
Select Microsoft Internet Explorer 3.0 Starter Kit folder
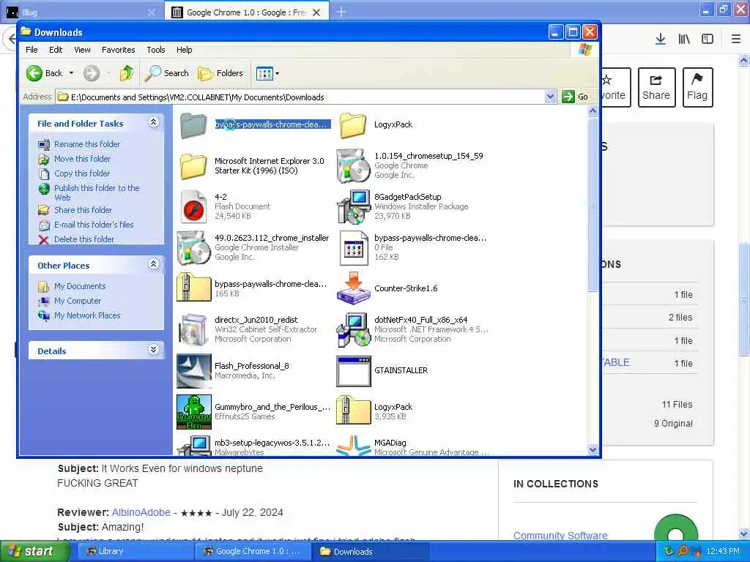point(193,166)
